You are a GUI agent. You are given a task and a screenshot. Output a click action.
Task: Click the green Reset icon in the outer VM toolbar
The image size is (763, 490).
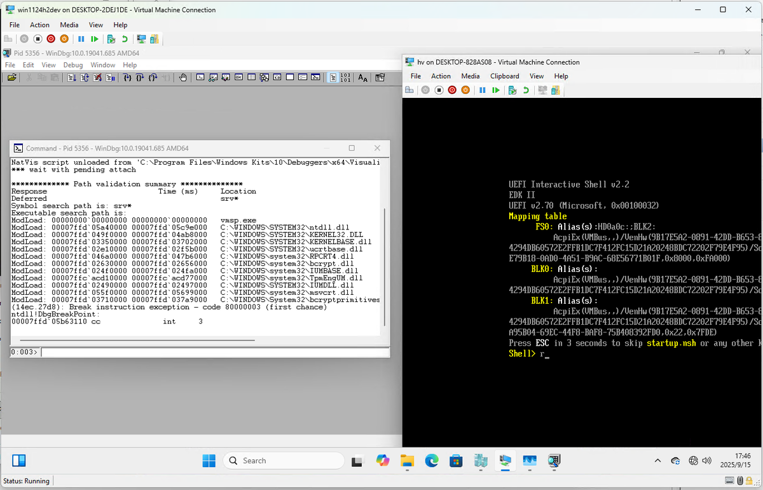pos(95,39)
